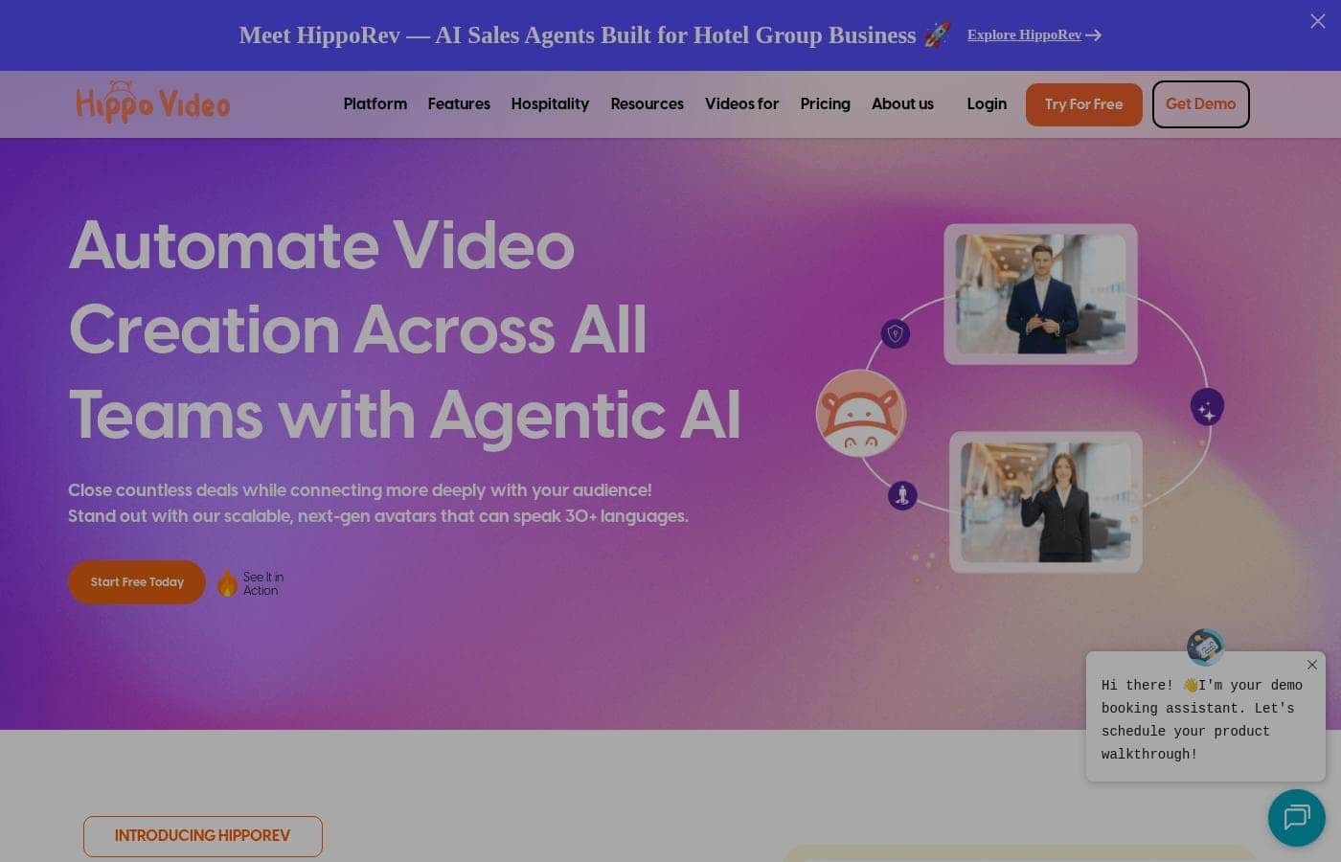The image size is (1341, 862).
Task: Click the Meet HippoRev banner headline
Action: 578,35
